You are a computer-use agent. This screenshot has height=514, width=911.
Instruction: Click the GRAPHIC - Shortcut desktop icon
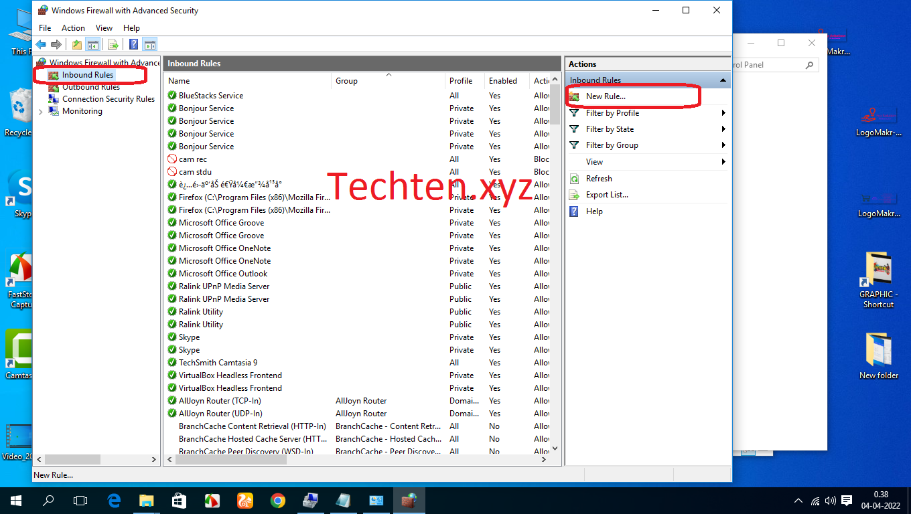(878, 279)
